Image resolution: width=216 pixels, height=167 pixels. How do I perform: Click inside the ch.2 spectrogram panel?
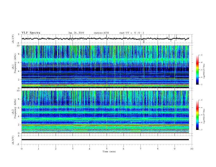pyautogui.click(x=105, y=112)
